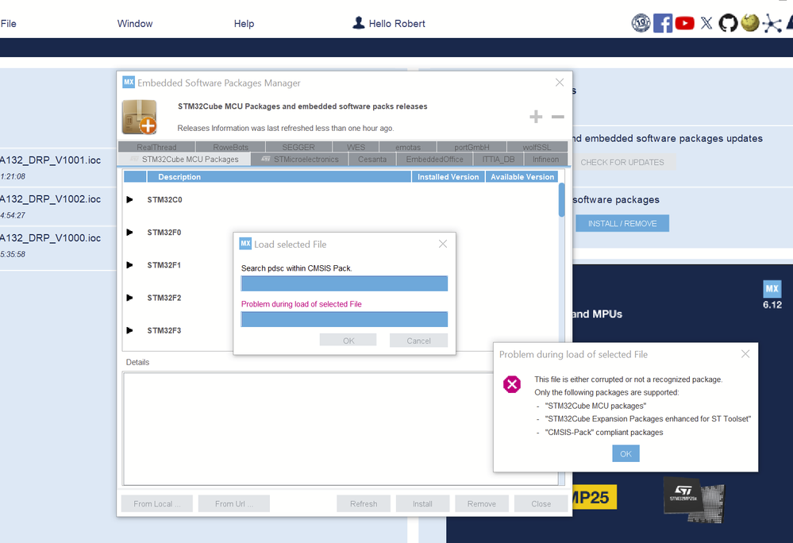Click the Search pdsc progress bar

click(345, 283)
